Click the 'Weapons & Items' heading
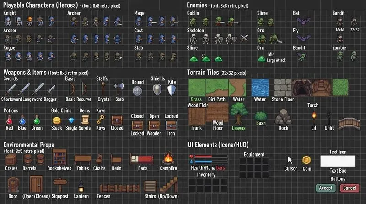Image resolution: width=366 pixels, height=204 pixels. pos(25,73)
